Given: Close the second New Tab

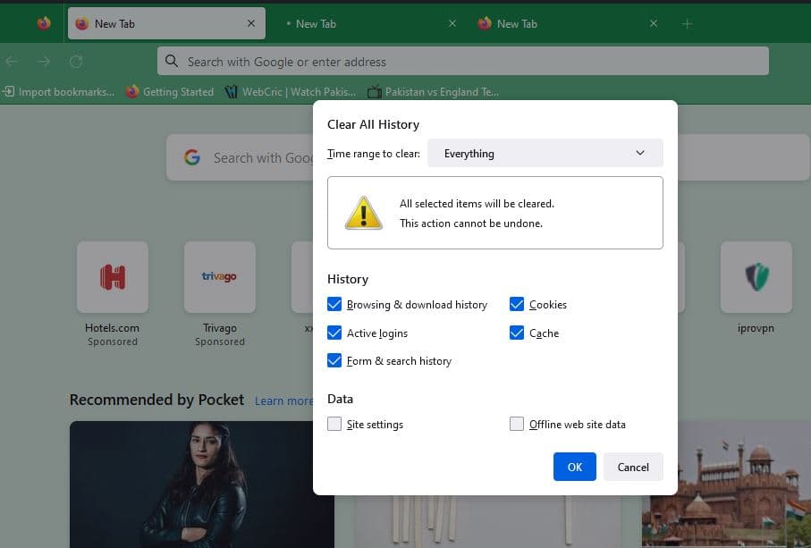Looking at the screenshot, I should click(x=452, y=23).
